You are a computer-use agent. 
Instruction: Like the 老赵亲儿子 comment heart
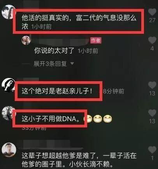click(x=152, y=85)
